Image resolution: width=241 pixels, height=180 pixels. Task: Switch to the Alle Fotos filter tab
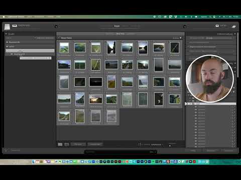[x=109, y=34]
